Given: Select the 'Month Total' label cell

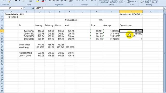Looking at the screenshot, I should (26, 45).
